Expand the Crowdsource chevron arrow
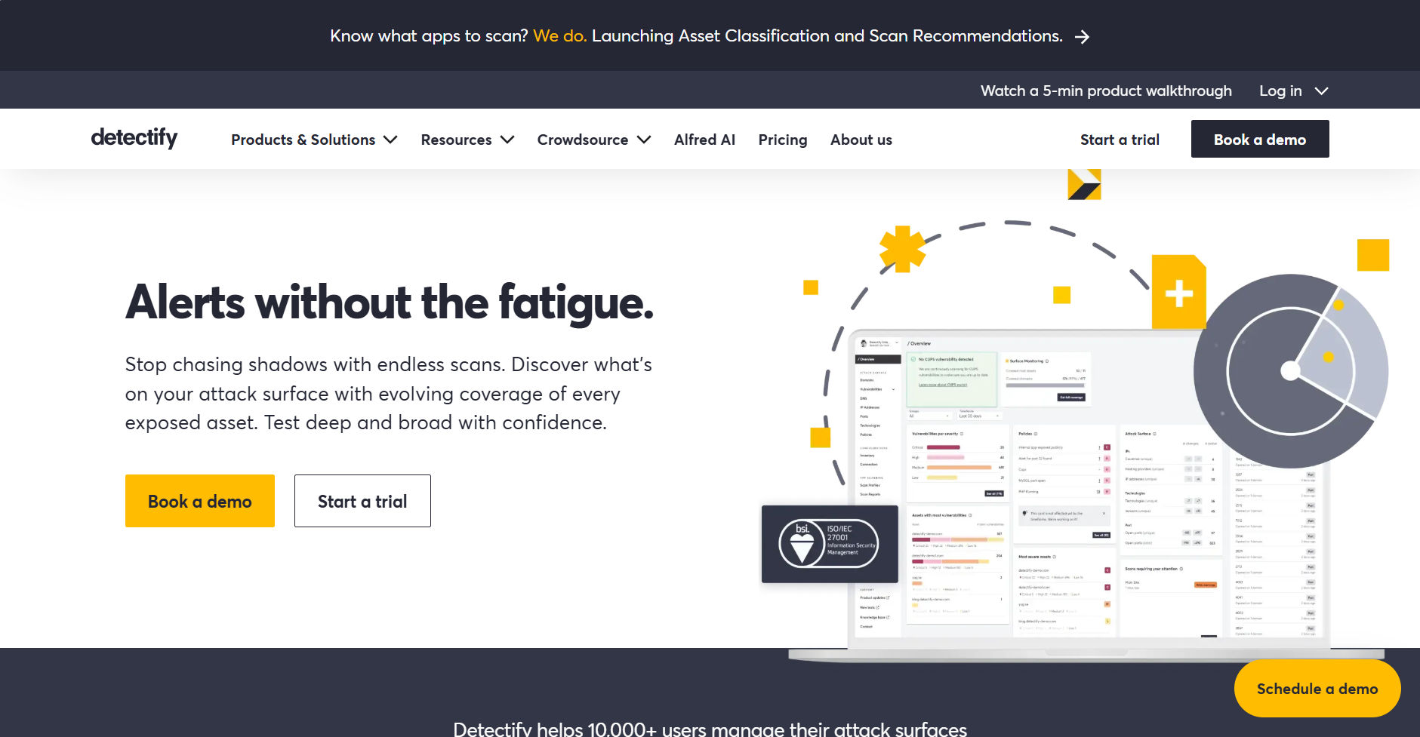The width and height of the screenshot is (1420, 737). pos(644,140)
